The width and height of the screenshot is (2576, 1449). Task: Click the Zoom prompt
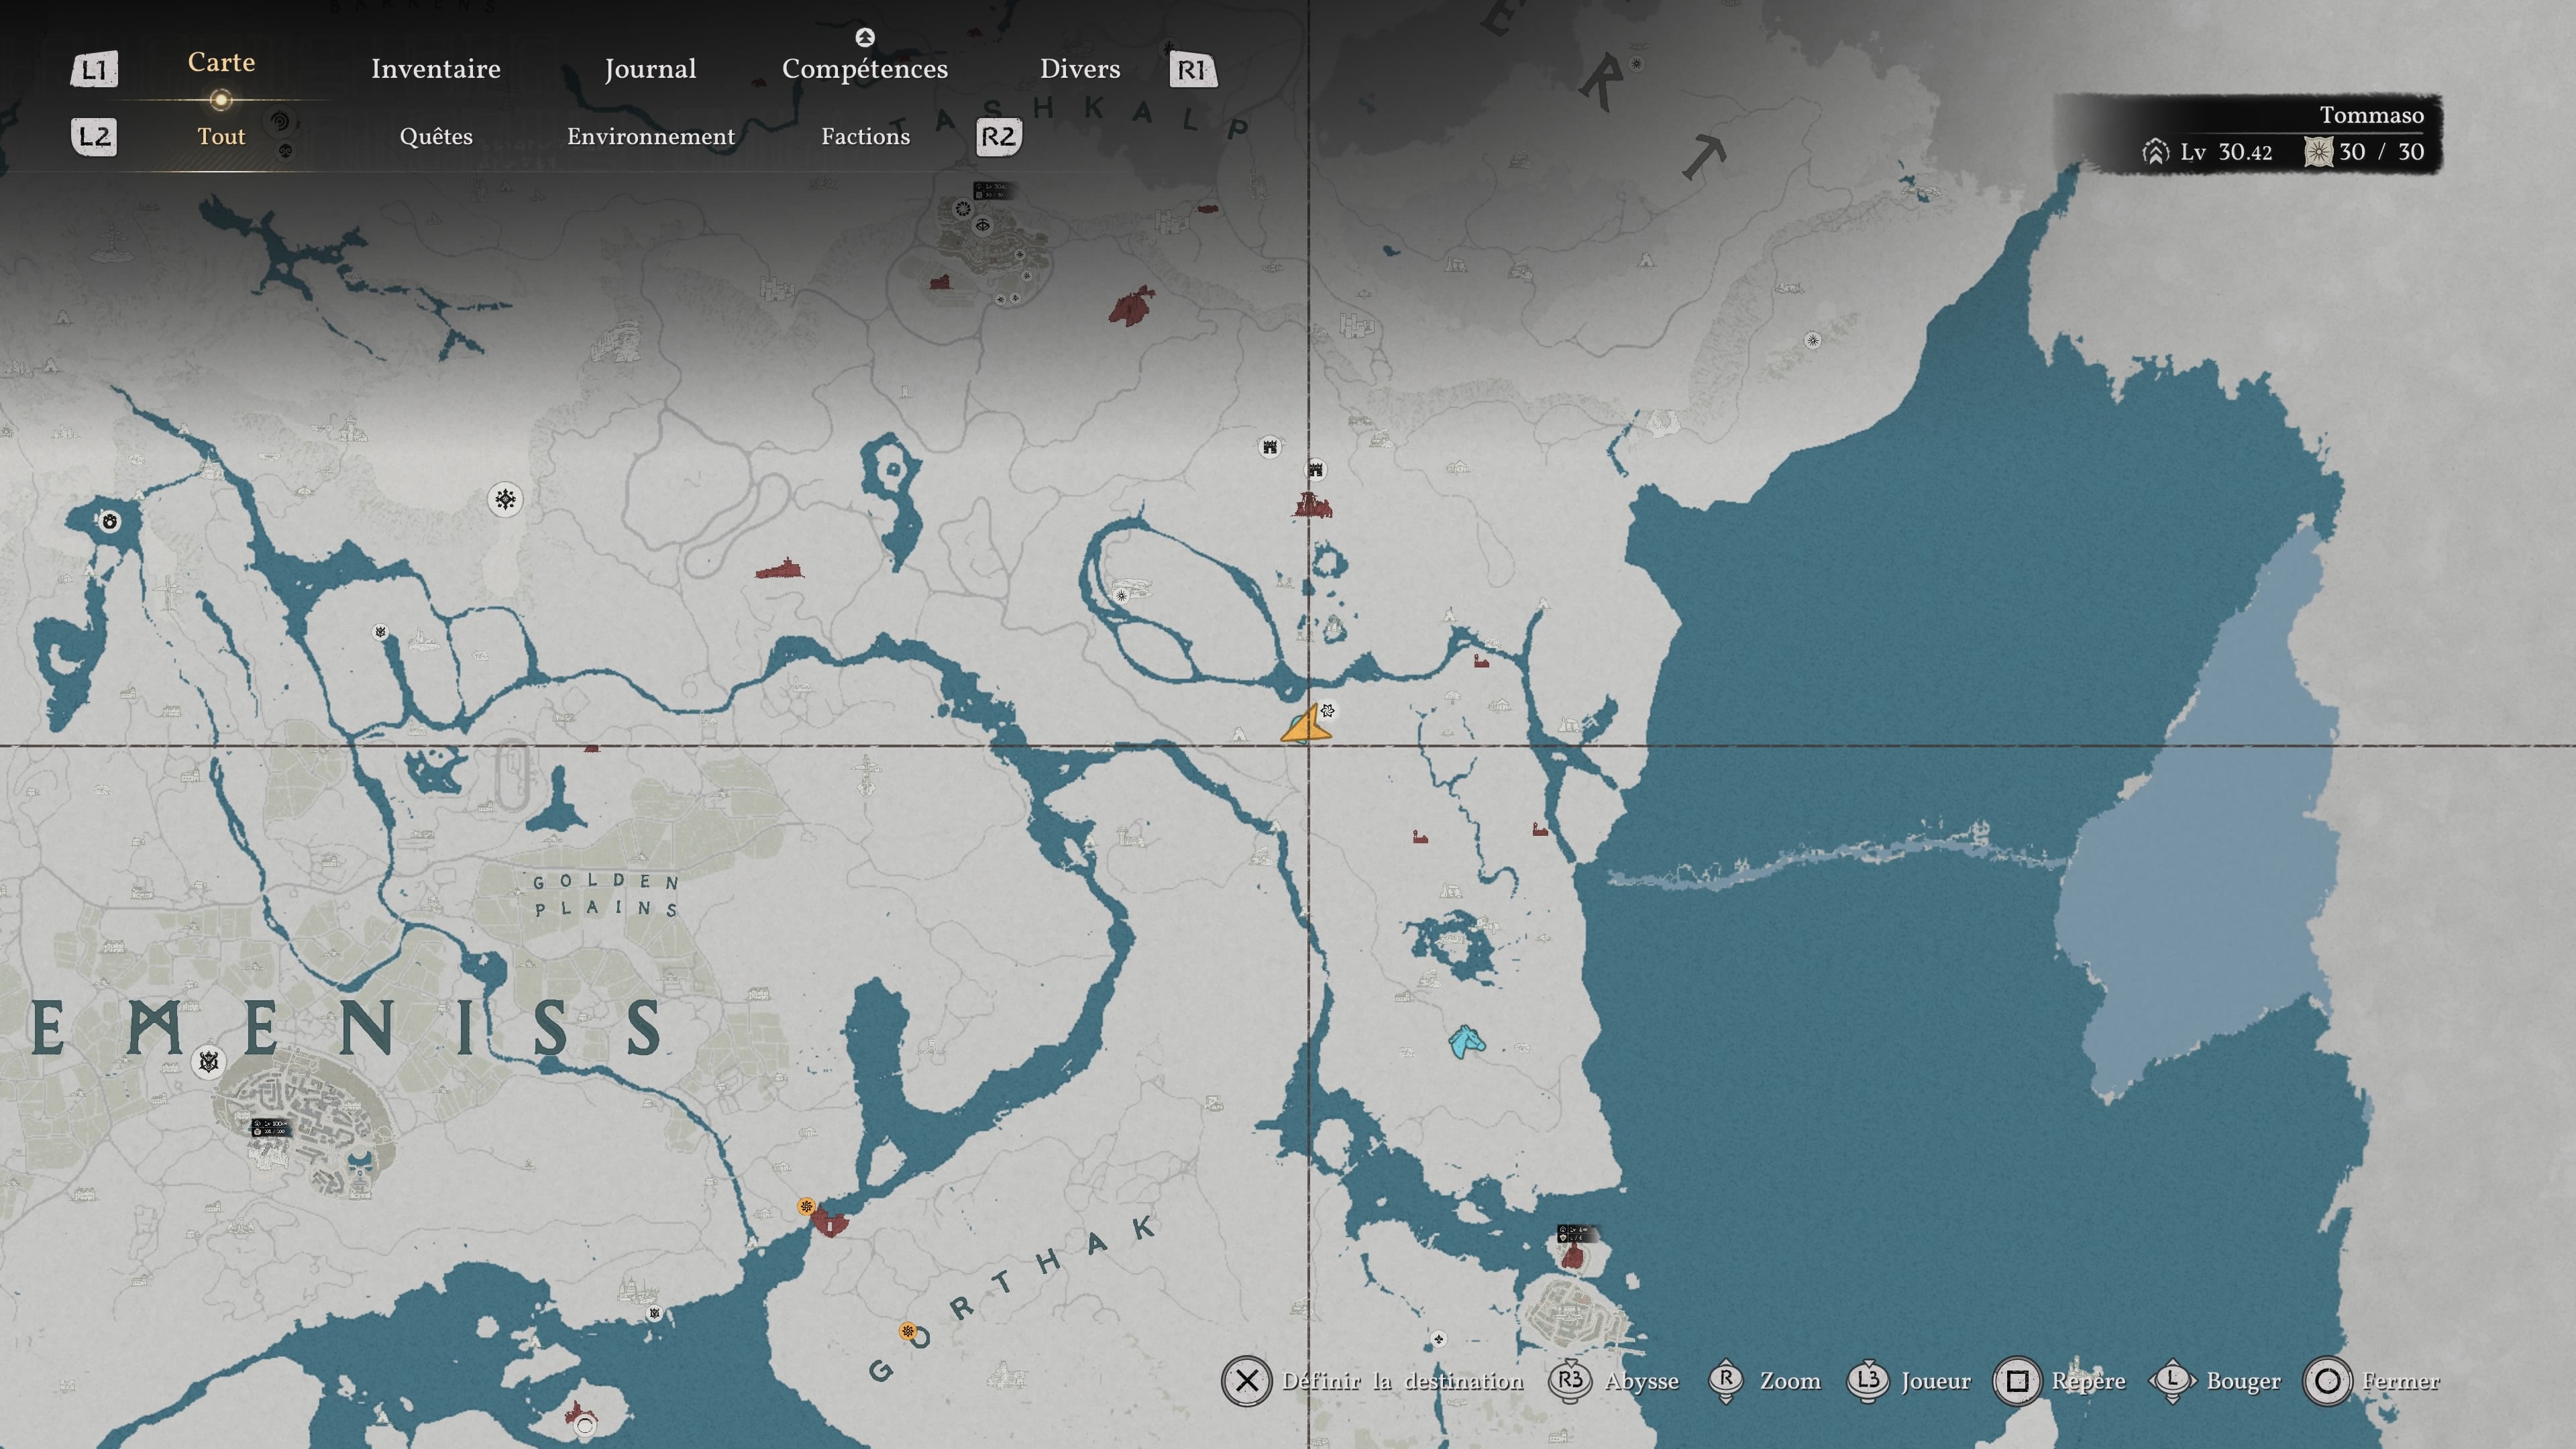pyautogui.click(x=1764, y=1381)
